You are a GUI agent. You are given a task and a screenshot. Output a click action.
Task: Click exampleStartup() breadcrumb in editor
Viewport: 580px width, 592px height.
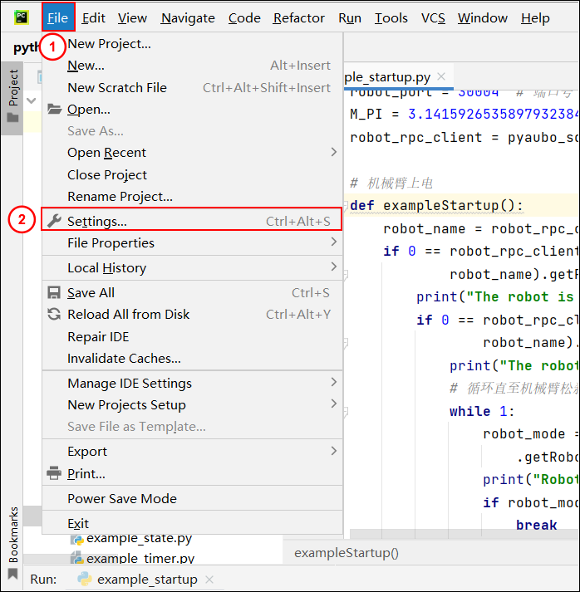[347, 553]
